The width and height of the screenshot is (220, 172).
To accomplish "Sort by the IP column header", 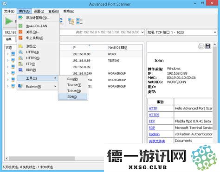I will [x=89, y=48].
